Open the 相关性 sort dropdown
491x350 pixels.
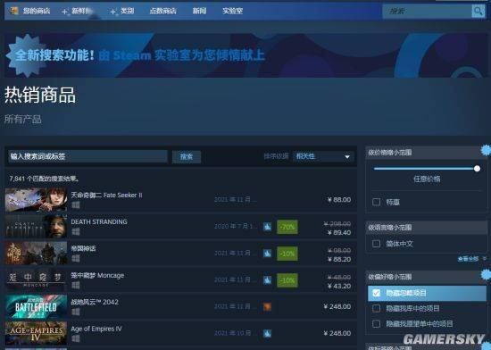[323, 156]
